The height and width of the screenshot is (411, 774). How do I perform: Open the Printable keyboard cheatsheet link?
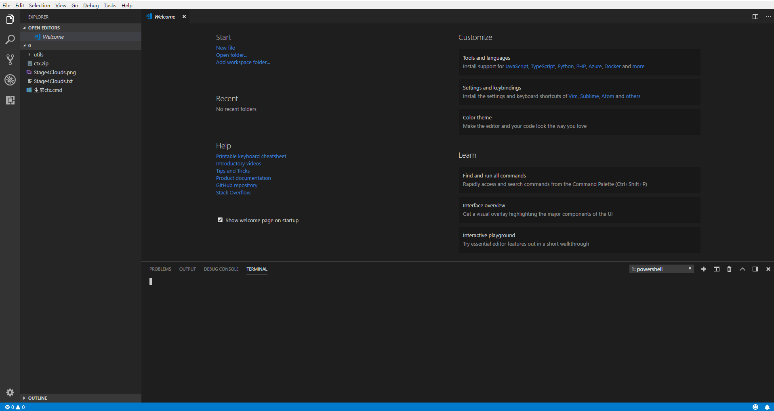[x=251, y=156]
